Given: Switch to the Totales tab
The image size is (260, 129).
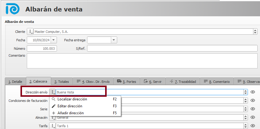Looking at the screenshot, I should pyautogui.click(x=62, y=81).
